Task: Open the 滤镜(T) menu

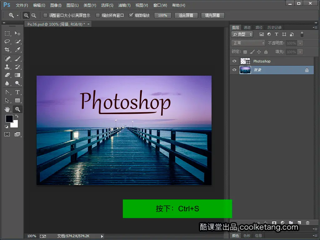Action: (124, 5)
